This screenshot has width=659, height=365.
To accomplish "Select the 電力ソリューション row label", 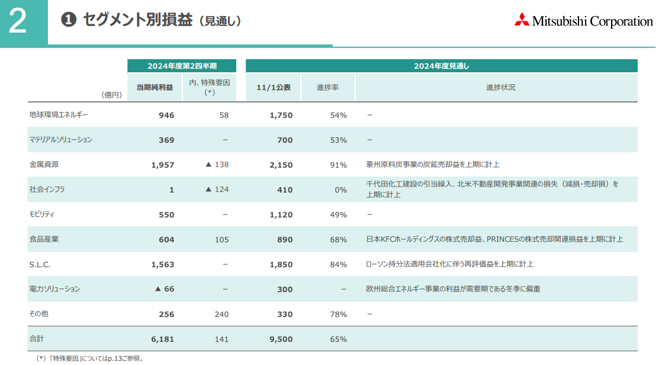I will 54,289.
